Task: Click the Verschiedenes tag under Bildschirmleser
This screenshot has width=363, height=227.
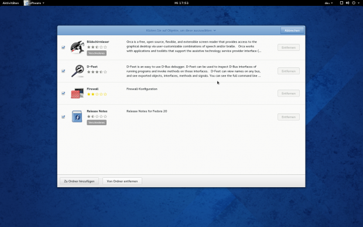Action: point(97,53)
